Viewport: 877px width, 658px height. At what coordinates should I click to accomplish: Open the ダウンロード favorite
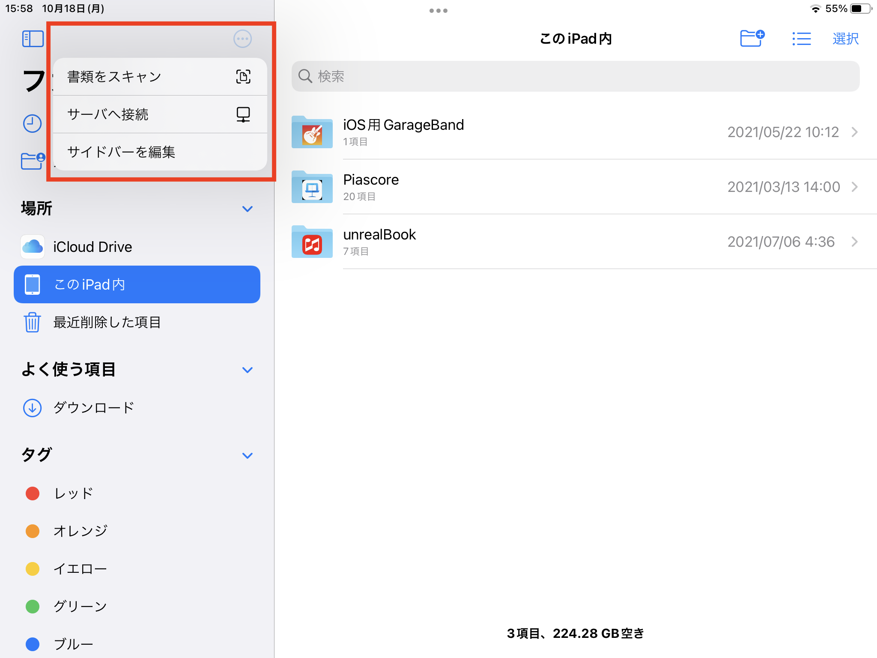pyautogui.click(x=137, y=408)
